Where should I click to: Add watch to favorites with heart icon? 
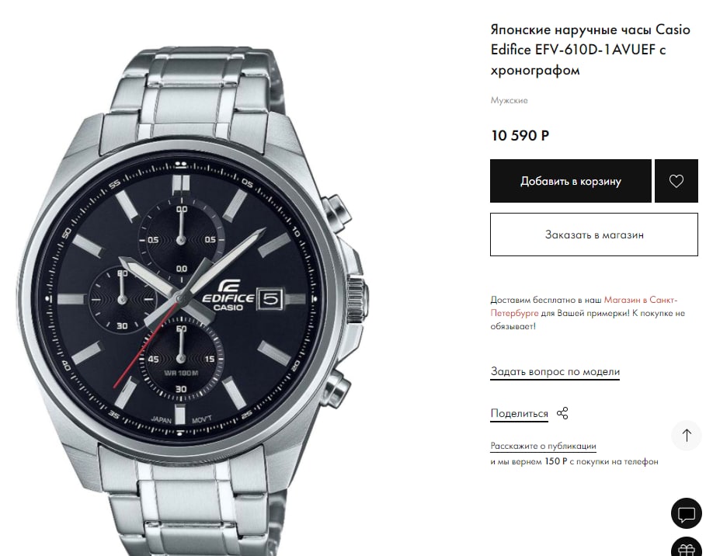point(676,181)
